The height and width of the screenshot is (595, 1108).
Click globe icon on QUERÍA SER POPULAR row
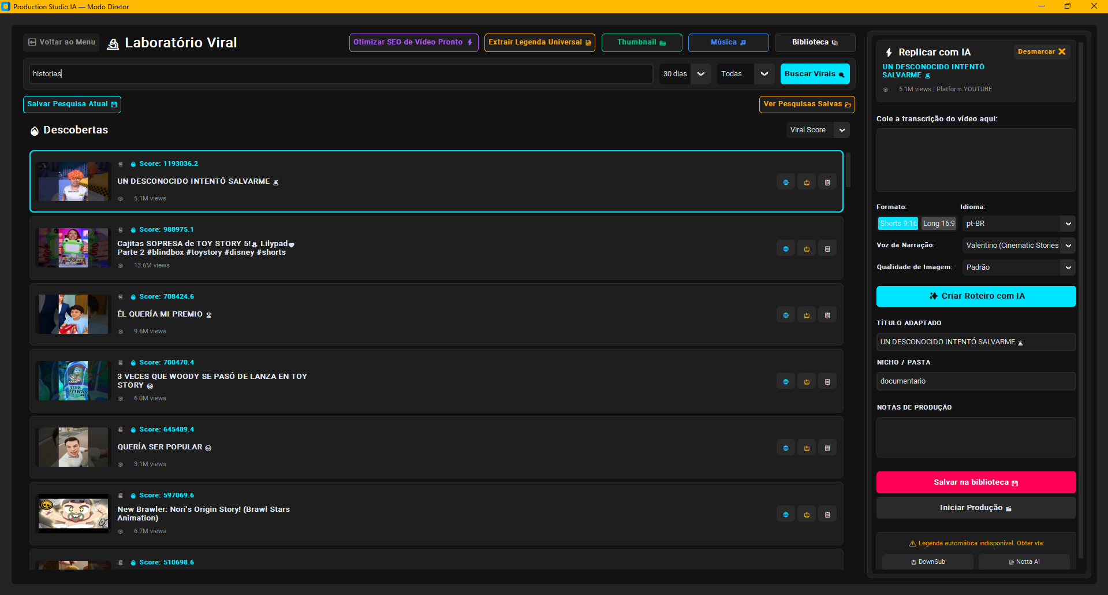point(785,448)
